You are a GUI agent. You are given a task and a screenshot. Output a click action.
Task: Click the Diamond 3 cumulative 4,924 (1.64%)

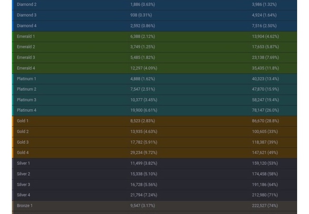point(264,15)
